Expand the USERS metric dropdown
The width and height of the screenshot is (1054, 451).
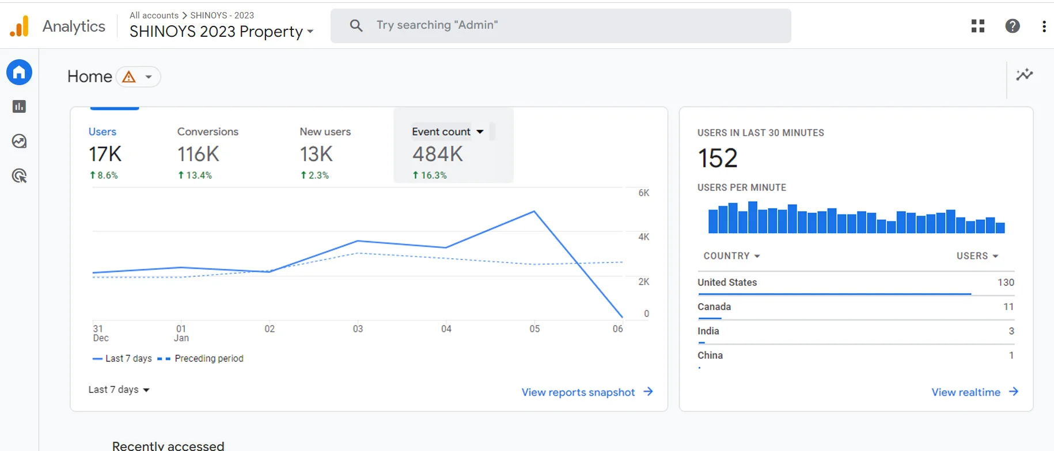tap(977, 256)
